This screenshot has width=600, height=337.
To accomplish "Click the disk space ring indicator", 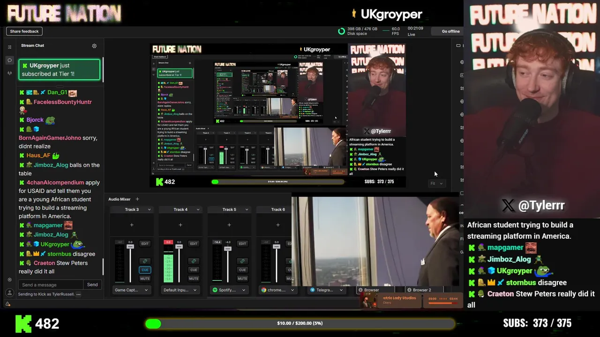I will click(x=341, y=31).
